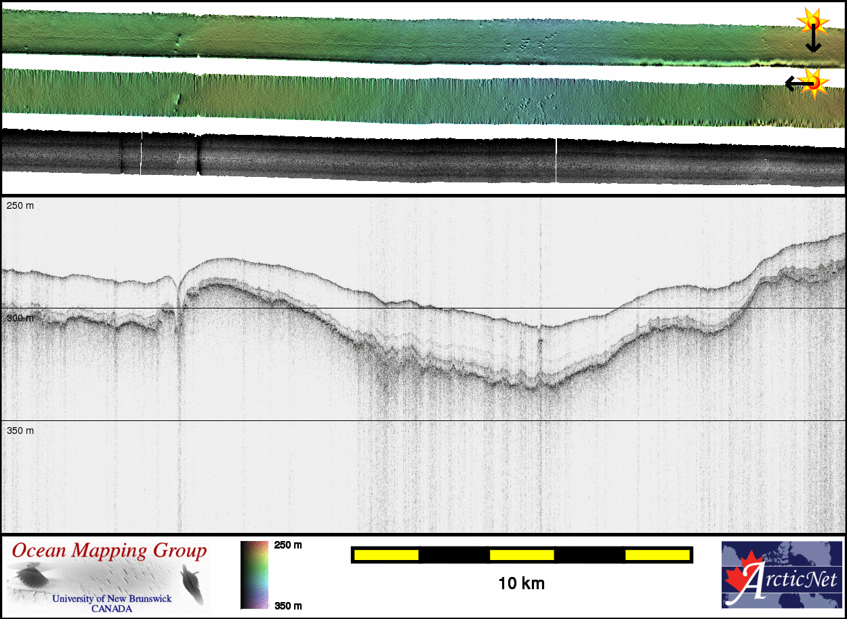Open the ArcticNet logo
The image size is (847, 619).
click(x=782, y=575)
